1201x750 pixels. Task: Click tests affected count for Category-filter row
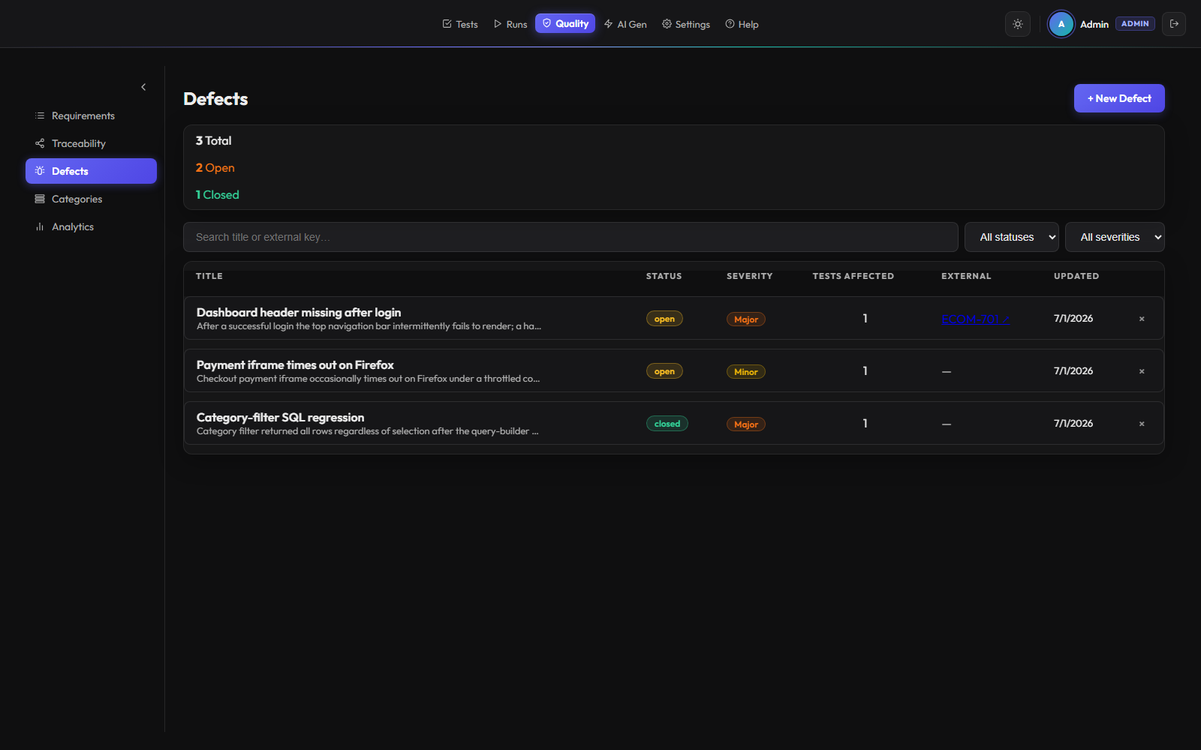coord(865,424)
